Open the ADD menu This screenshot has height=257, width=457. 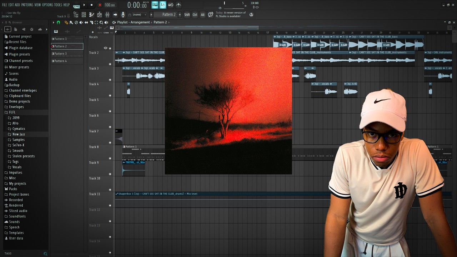[x=17, y=5]
